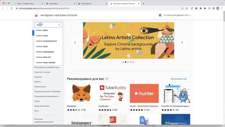Viewport: 225px width, 127px height.
Task: Open Средства поиска category
Action: (x=42, y=106)
